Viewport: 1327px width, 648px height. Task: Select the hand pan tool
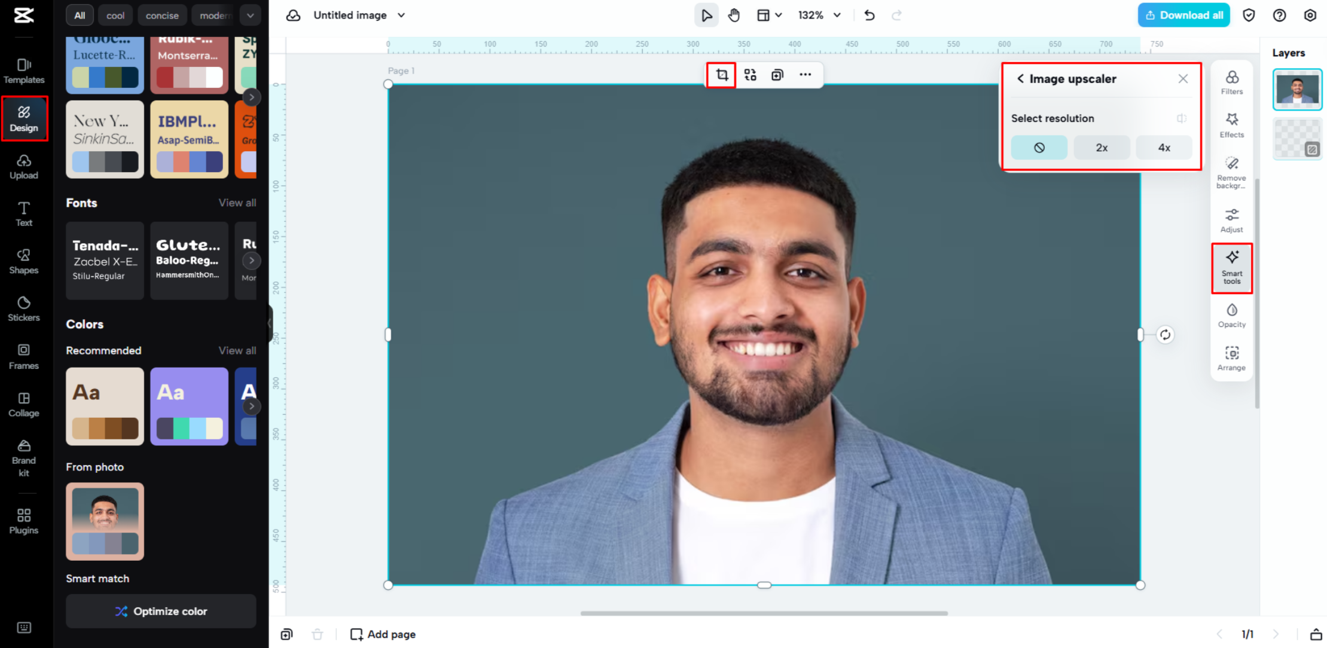(x=734, y=16)
